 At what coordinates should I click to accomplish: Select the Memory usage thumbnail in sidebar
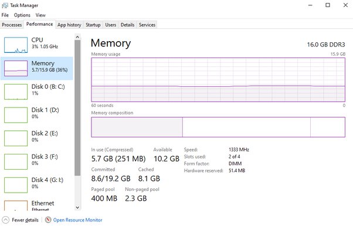click(x=16, y=68)
